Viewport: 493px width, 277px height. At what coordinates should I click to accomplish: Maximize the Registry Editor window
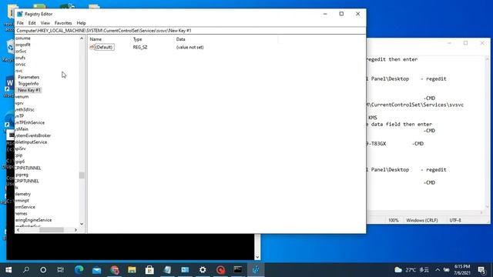point(341,14)
